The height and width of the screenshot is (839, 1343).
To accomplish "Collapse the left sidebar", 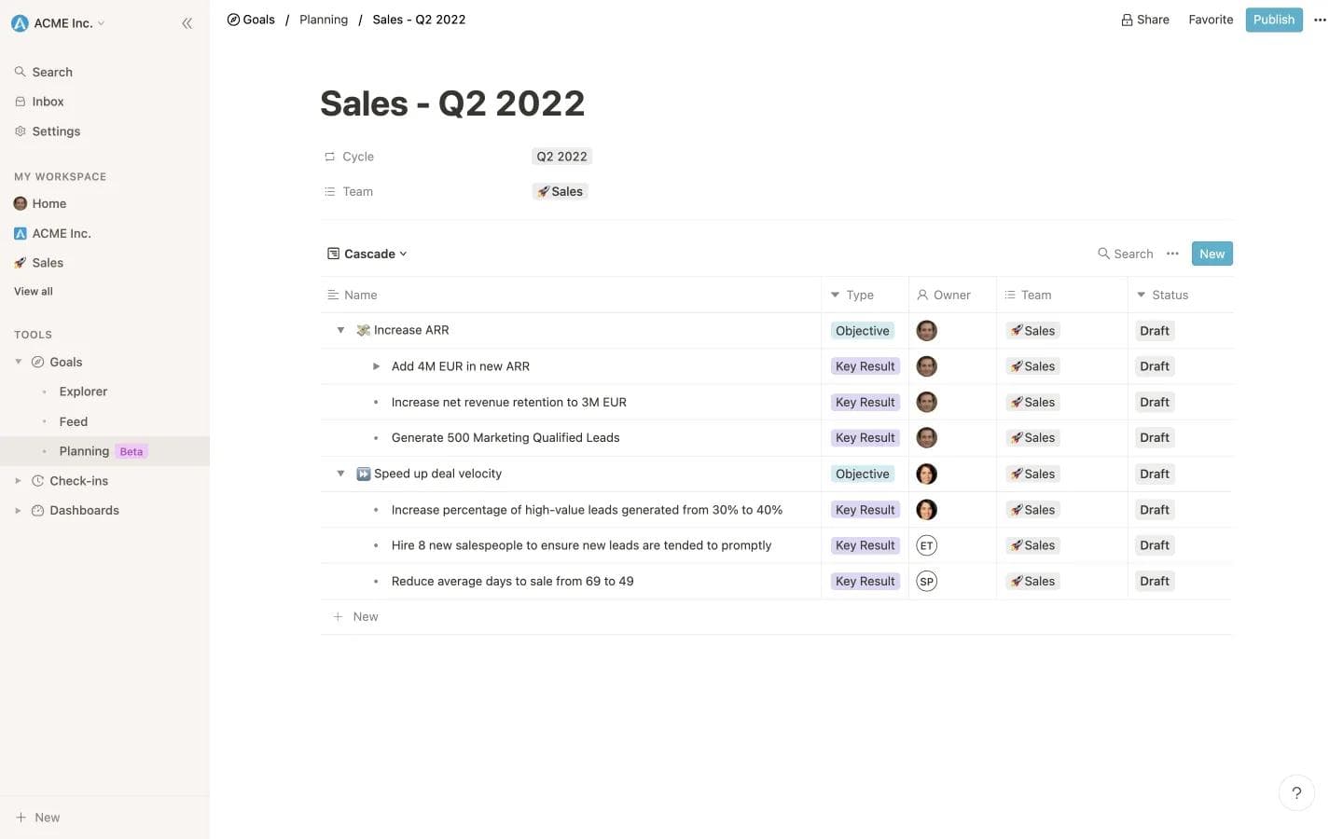I will click(187, 22).
